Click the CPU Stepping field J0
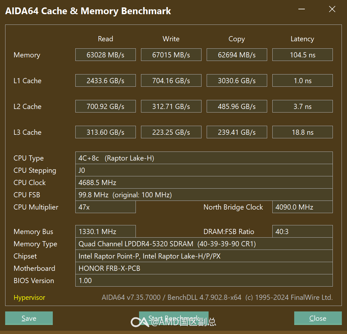This screenshot has width=347, height=334. tap(204, 170)
